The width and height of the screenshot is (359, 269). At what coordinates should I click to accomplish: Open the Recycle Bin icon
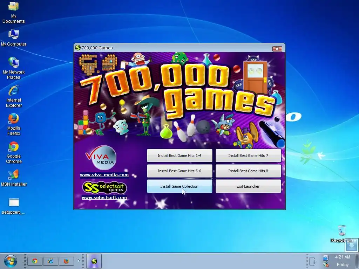pos(341,234)
